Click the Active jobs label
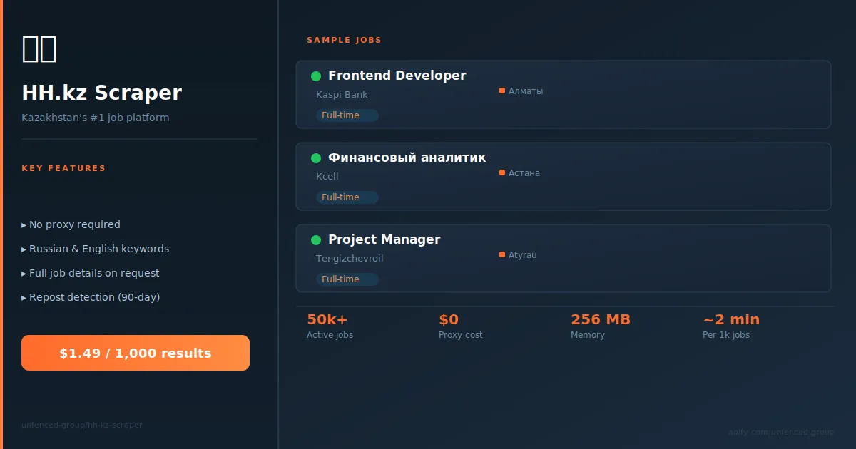856x449 pixels. pyautogui.click(x=330, y=335)
